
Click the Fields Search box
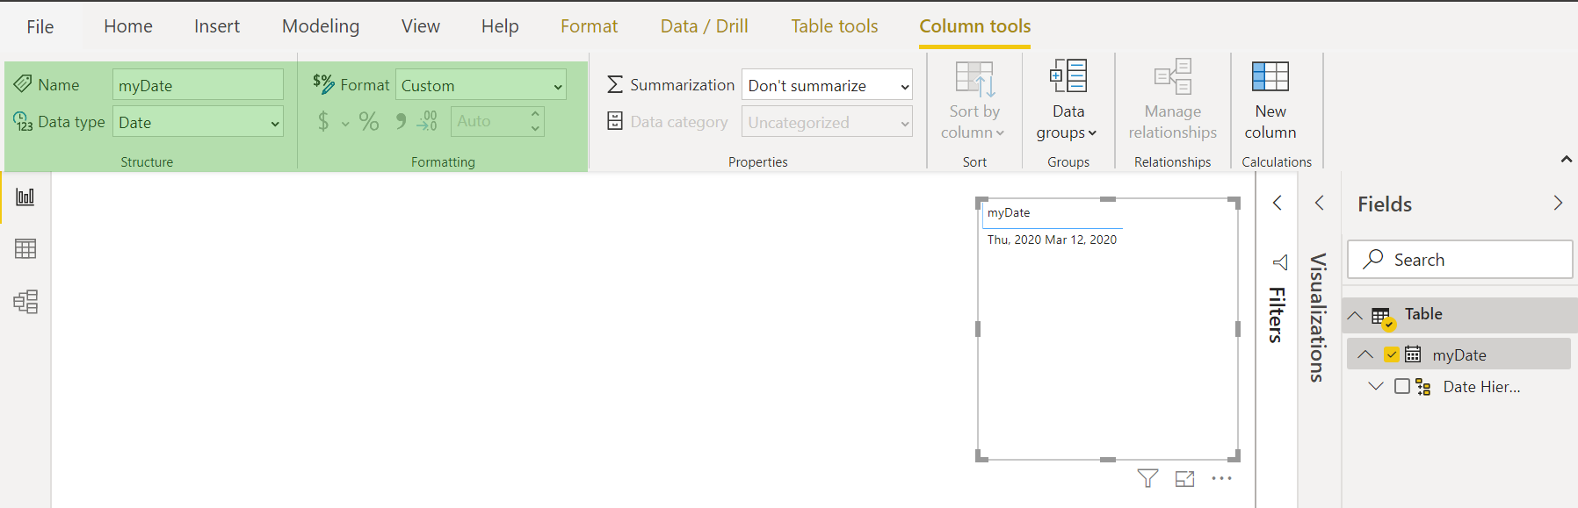tap(1459, 260)
